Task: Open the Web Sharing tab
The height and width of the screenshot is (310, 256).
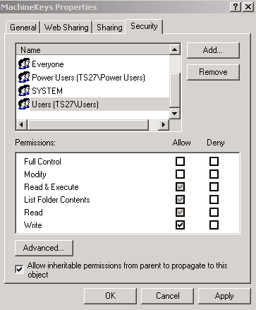Action: (x=66, y=28)
